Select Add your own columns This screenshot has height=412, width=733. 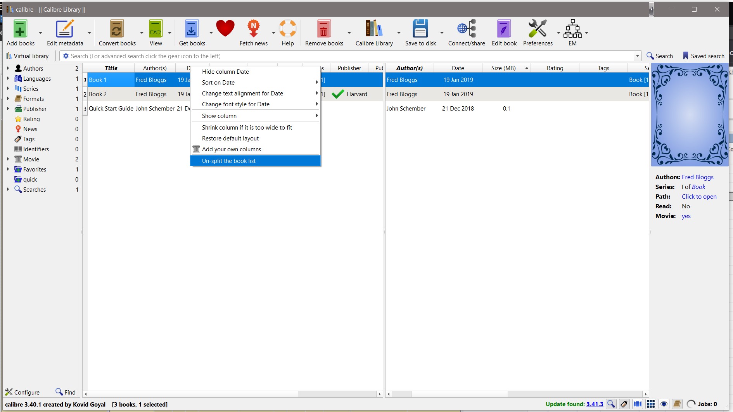pyautogui.click(x=255, y=149)
